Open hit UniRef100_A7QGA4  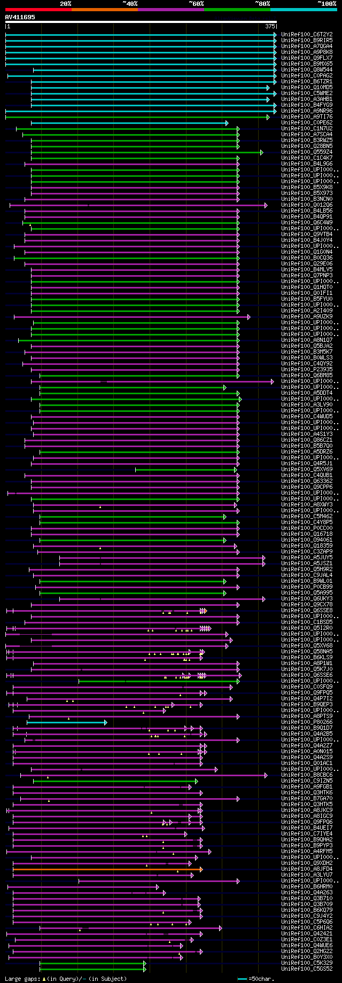307,46
